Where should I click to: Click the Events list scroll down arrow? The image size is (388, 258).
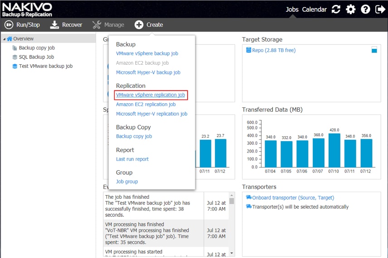(x=232, y=253)
